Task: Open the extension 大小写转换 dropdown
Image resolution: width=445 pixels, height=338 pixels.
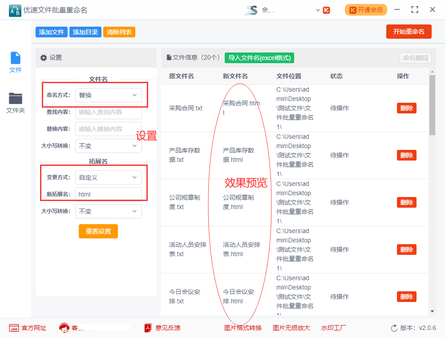Action: (109, 211)
